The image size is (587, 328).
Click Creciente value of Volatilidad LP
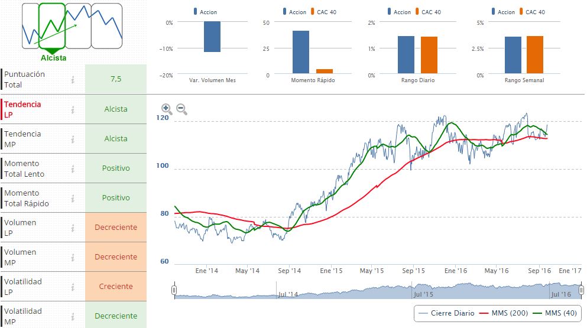click(116, 287)
